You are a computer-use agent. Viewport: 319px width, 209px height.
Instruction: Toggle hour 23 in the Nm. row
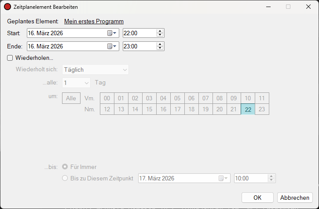pos(262,109)
